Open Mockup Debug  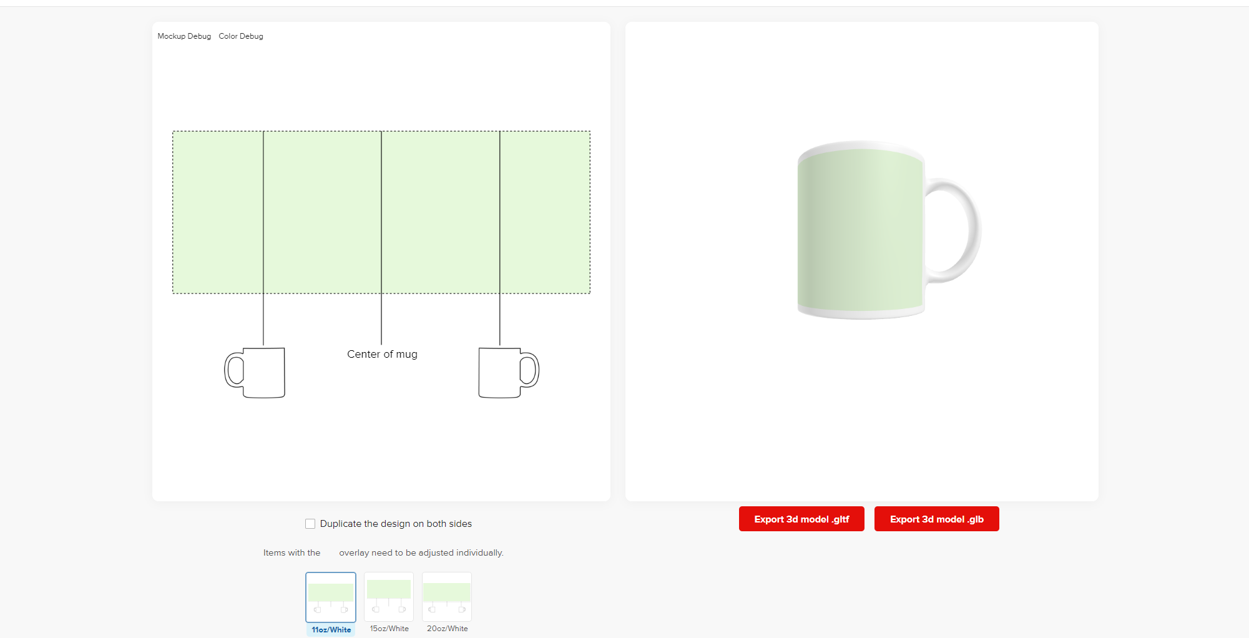click(184, 36)
